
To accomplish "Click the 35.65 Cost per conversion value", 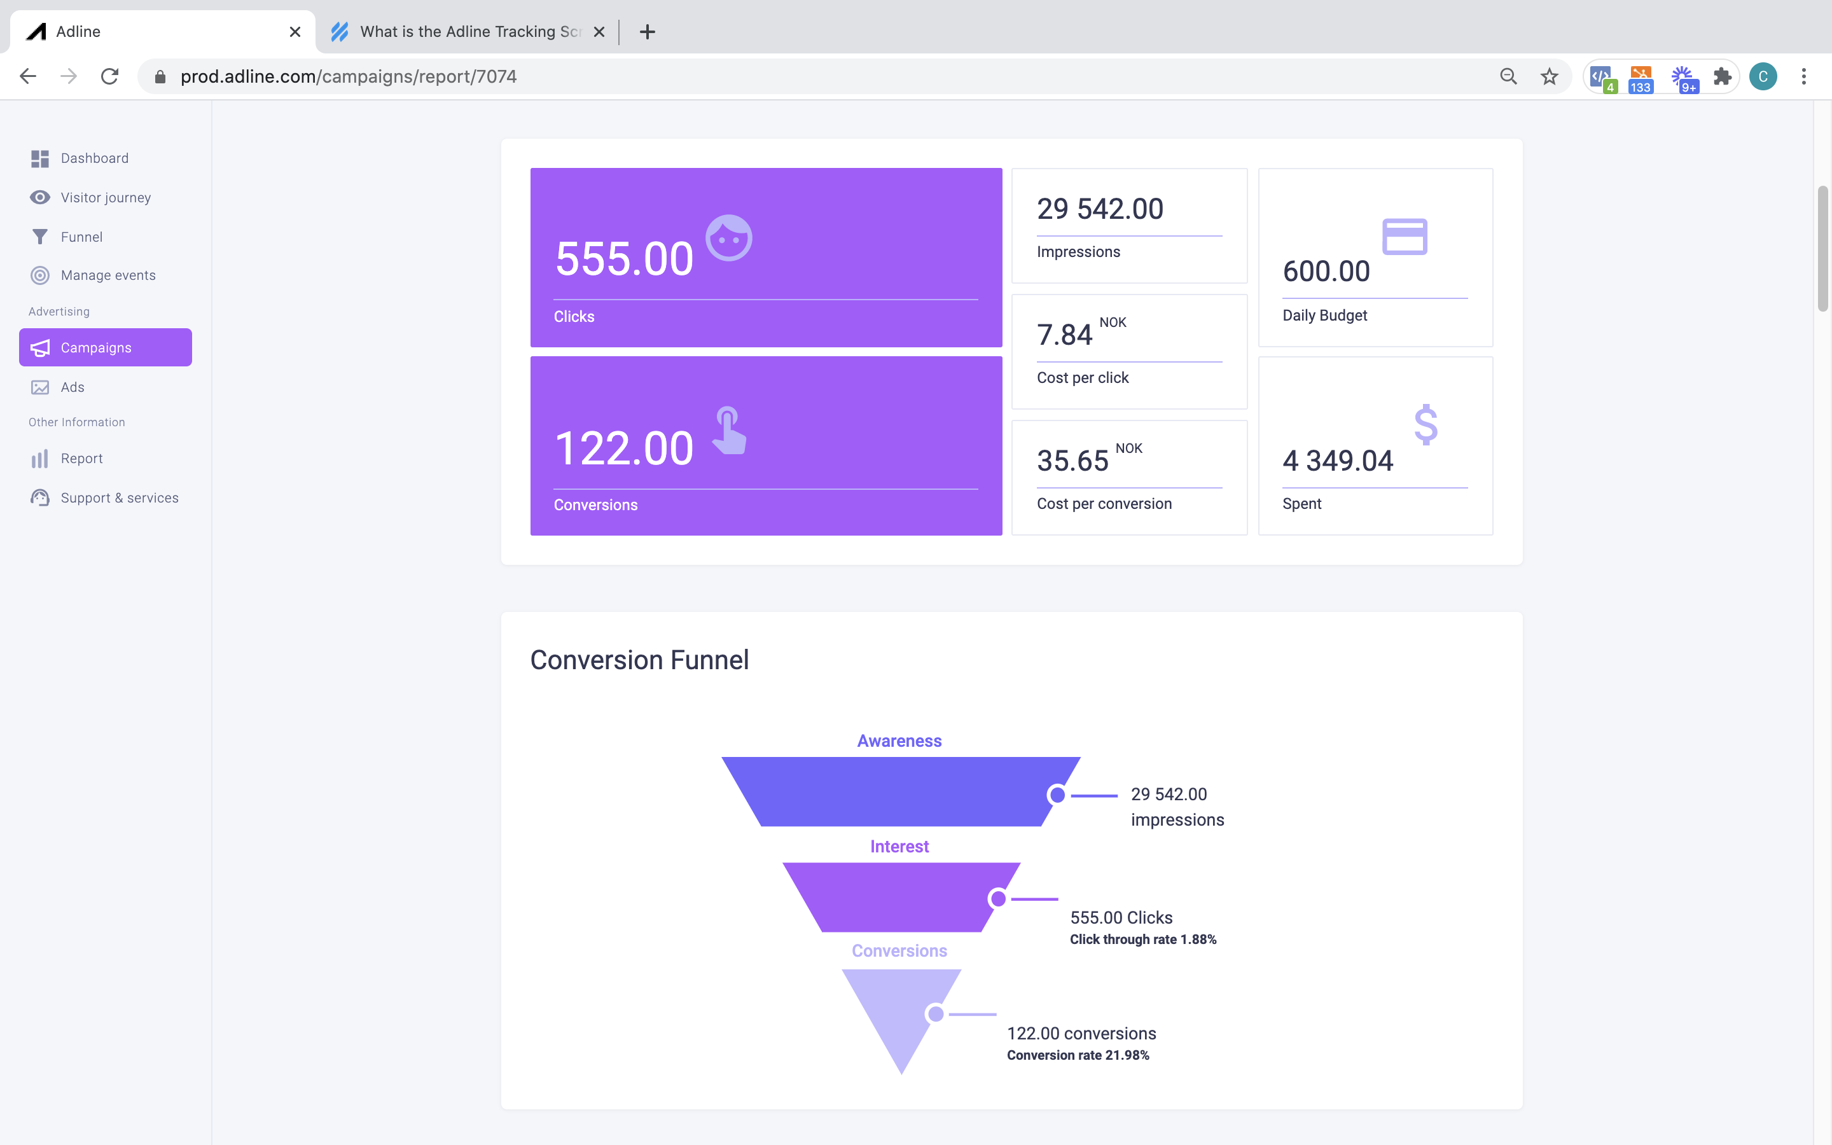I will tap(1072, 461).
